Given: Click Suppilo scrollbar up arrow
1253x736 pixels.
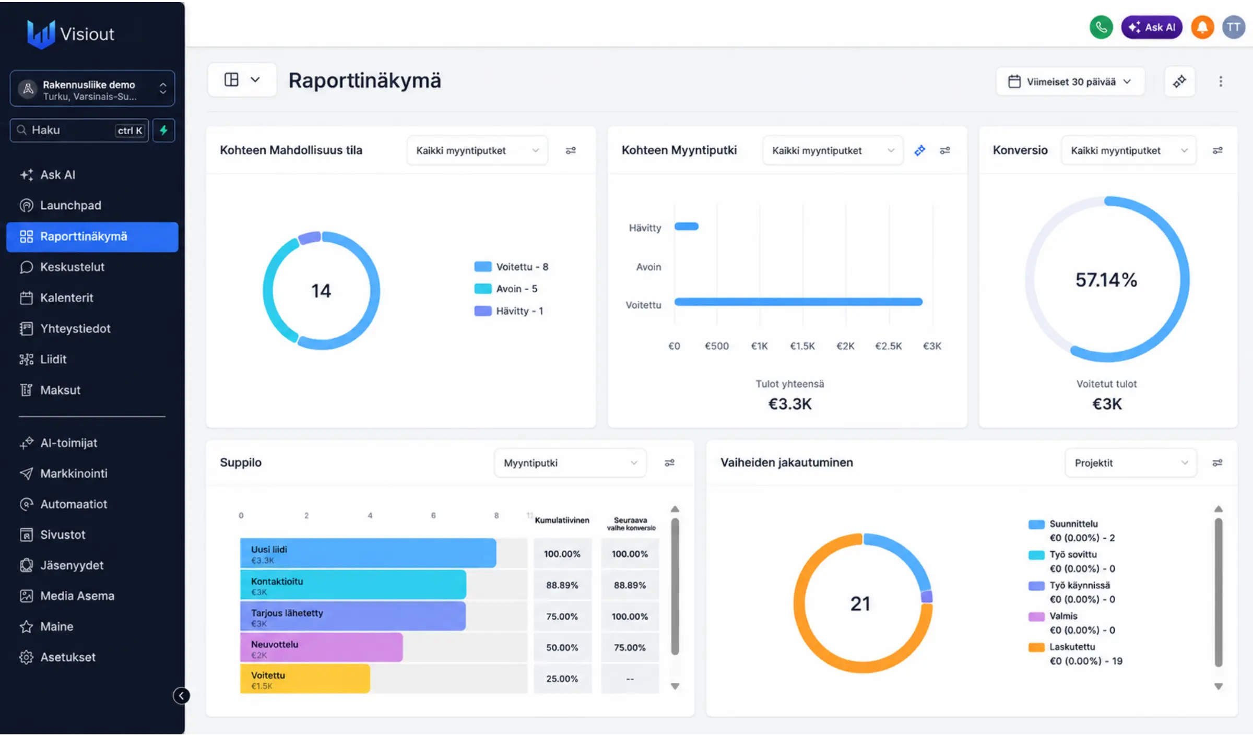Looking at the screenshot, I should [675, 509].
